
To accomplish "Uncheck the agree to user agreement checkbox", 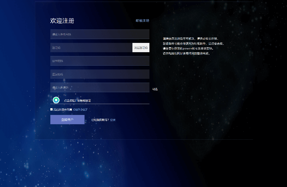I will point(51,109).
